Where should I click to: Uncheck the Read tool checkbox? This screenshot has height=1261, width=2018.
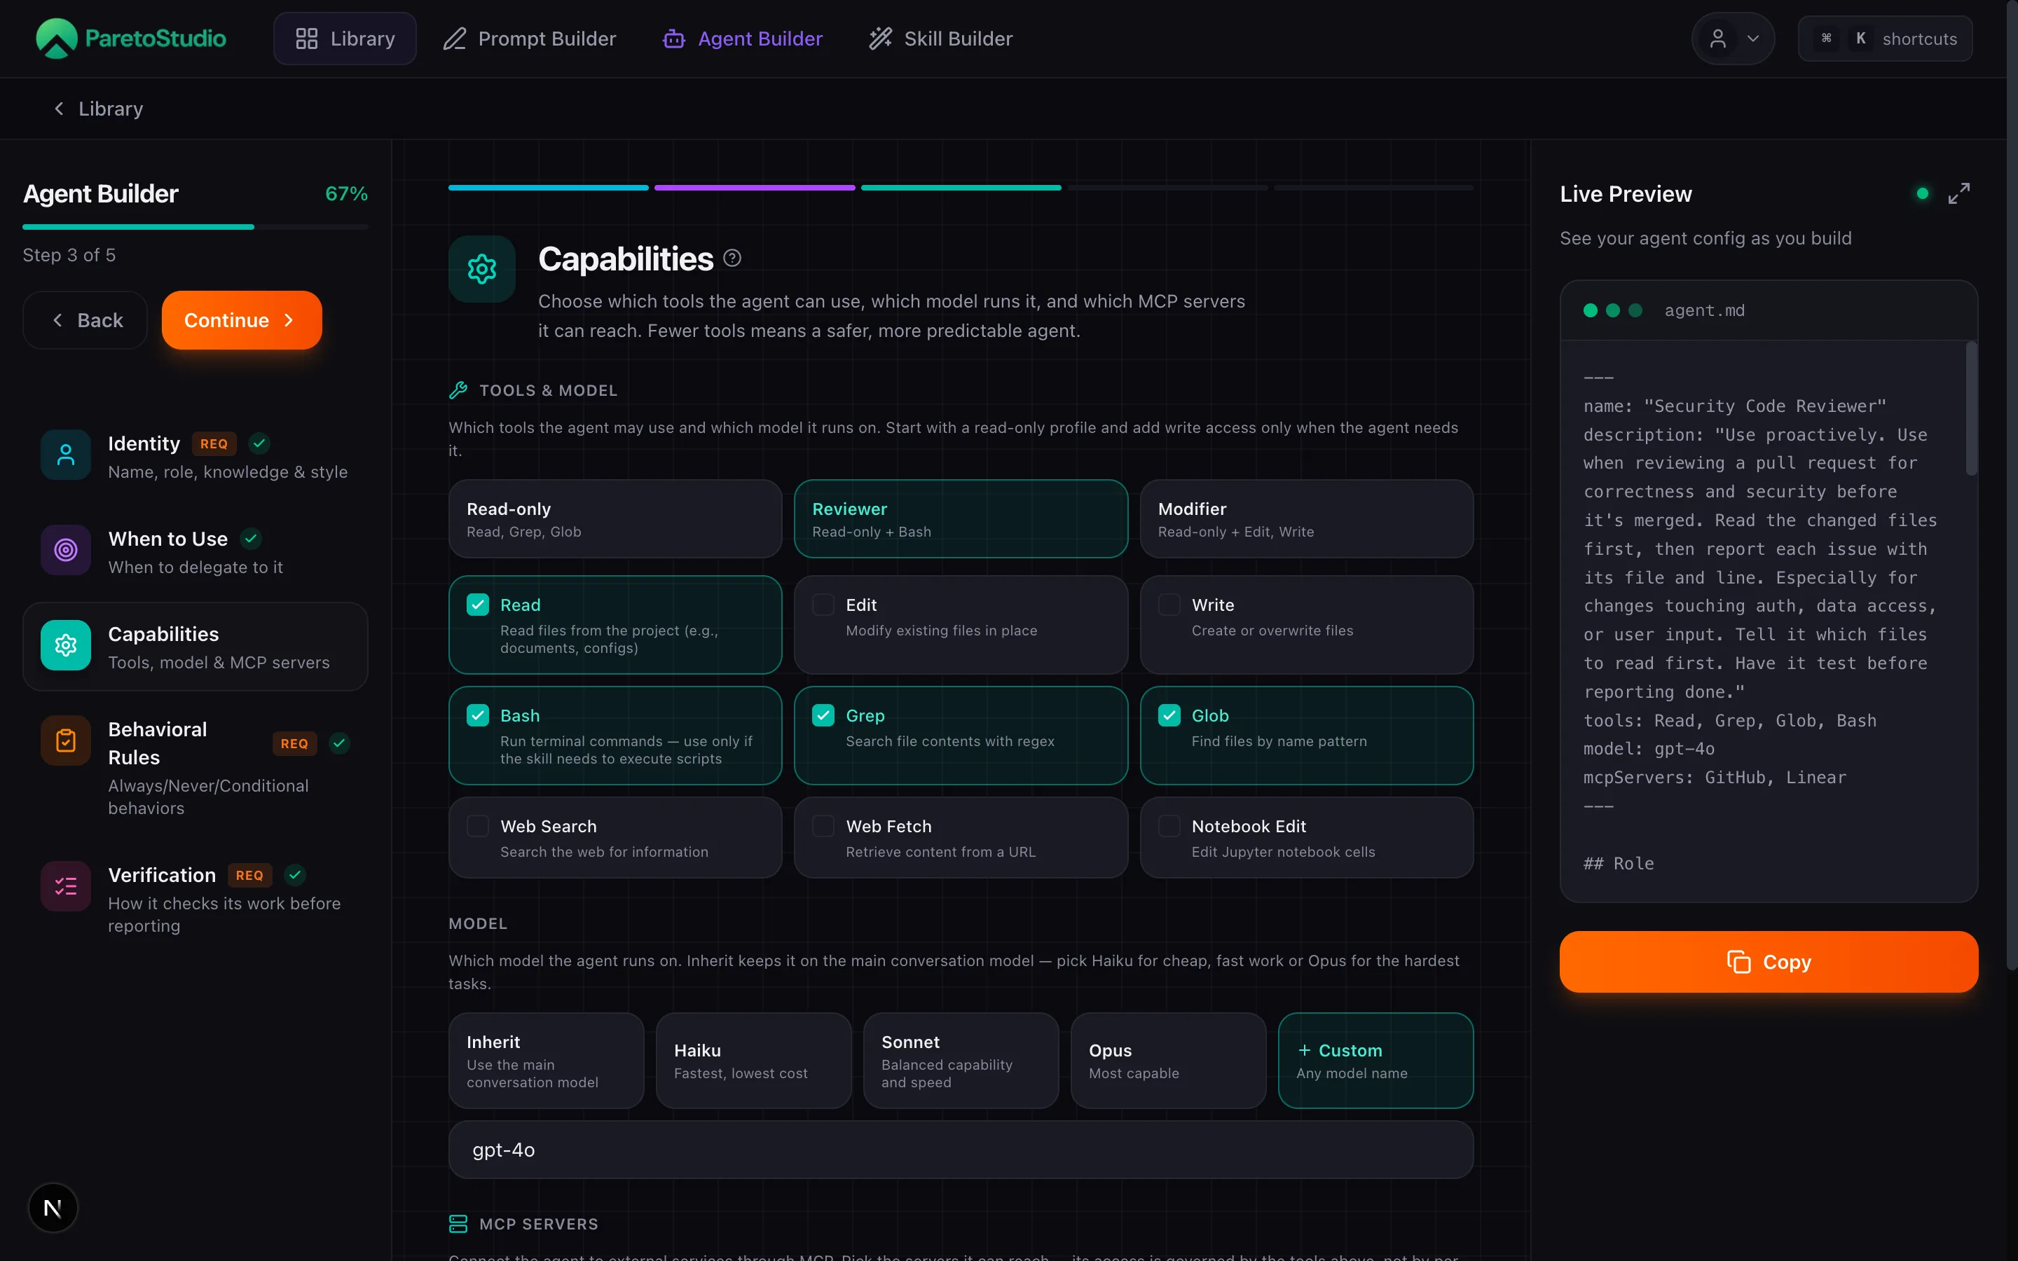click(478, 605)
